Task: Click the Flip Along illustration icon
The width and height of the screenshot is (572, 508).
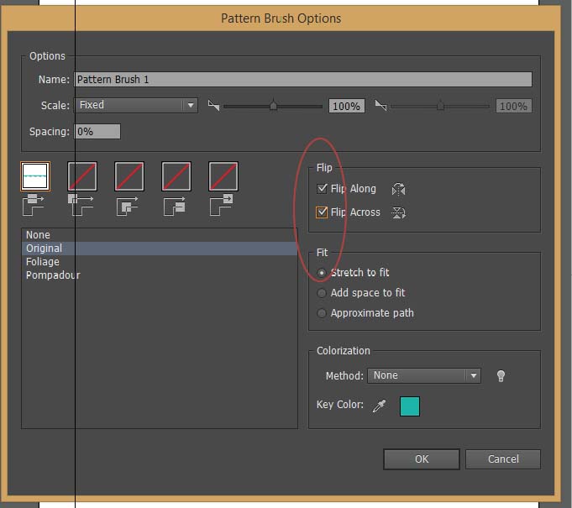Action: coord(398,189)
